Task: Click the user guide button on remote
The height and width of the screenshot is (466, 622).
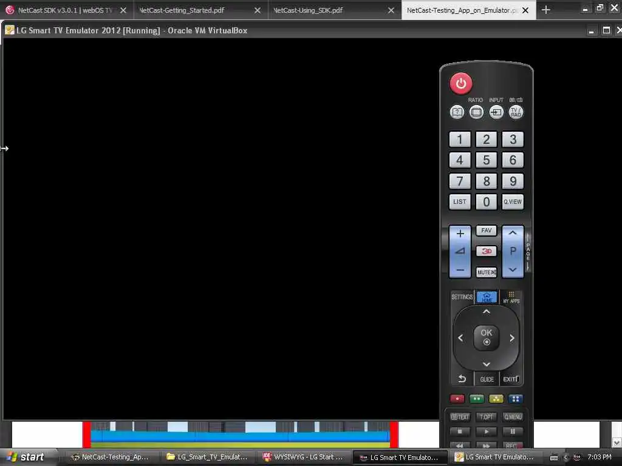Action: 457,112
